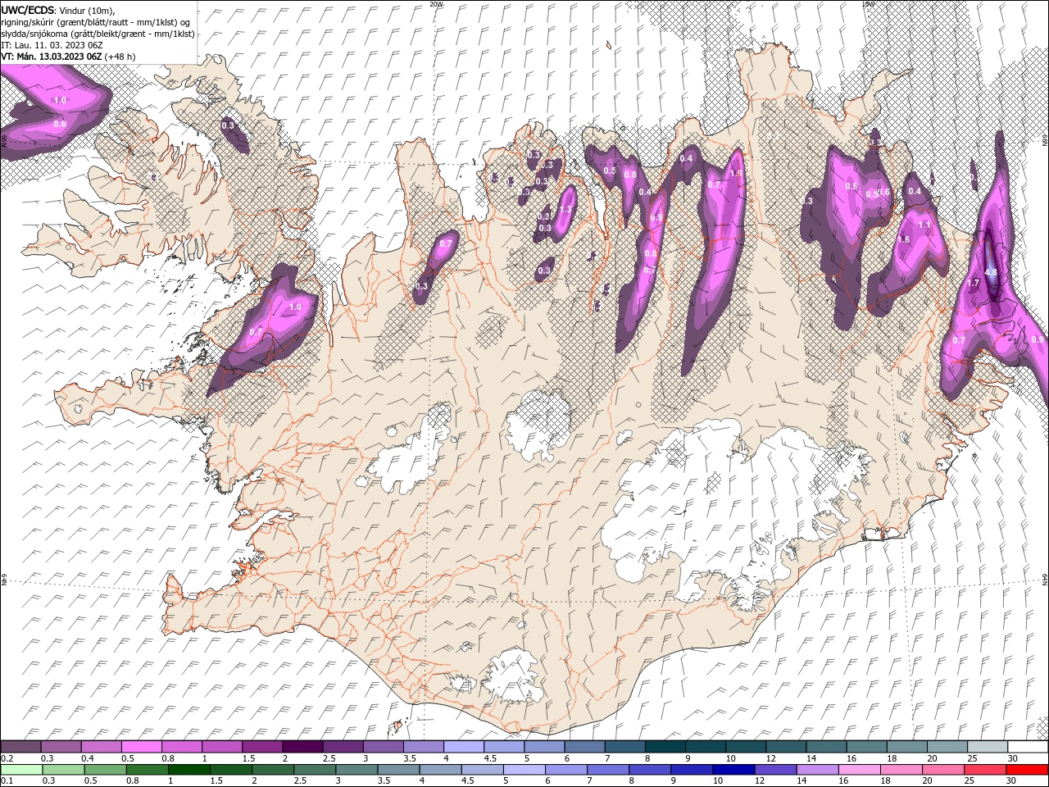Select the dark teal snow swatch labeled 8
The width and height of the screenshot is (1049, 787).
[x=665, y=747]
